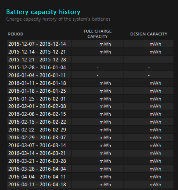Click full charge mWh for 2016-02-29 row
The width and height of the screenshot is (178, 190).
coord(105,138)
